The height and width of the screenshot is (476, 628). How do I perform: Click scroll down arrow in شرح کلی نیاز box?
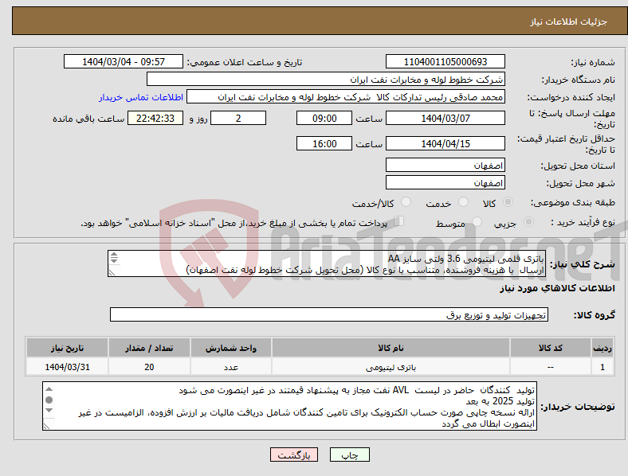[114, 261]
